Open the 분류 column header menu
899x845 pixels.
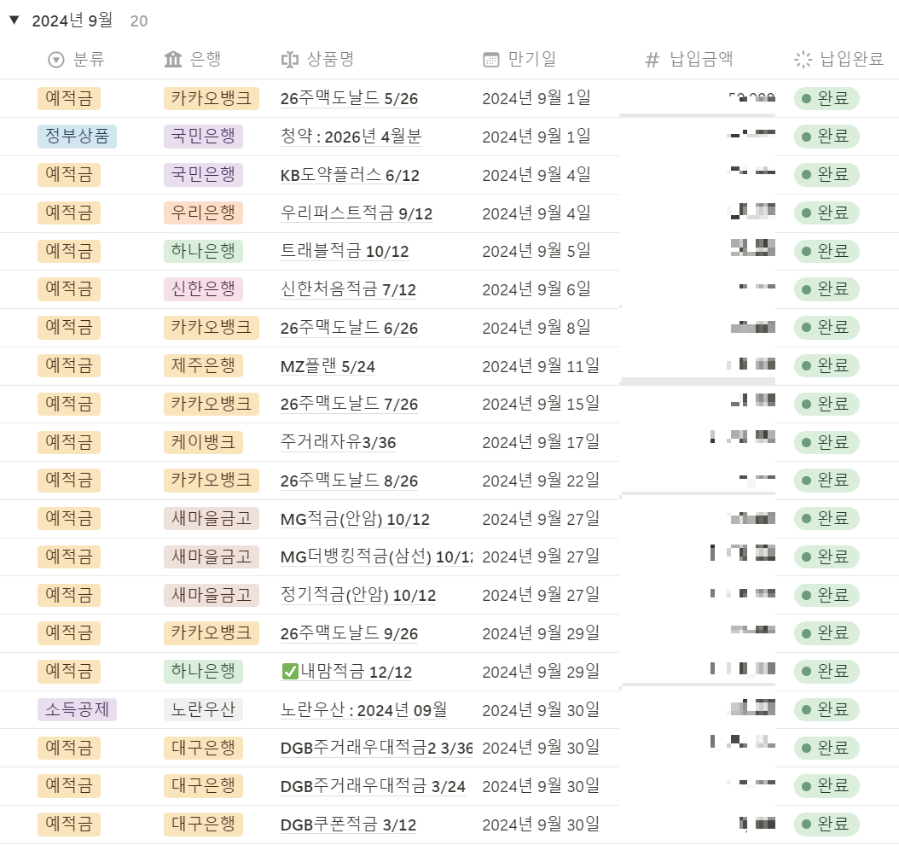tap(76, 60)
